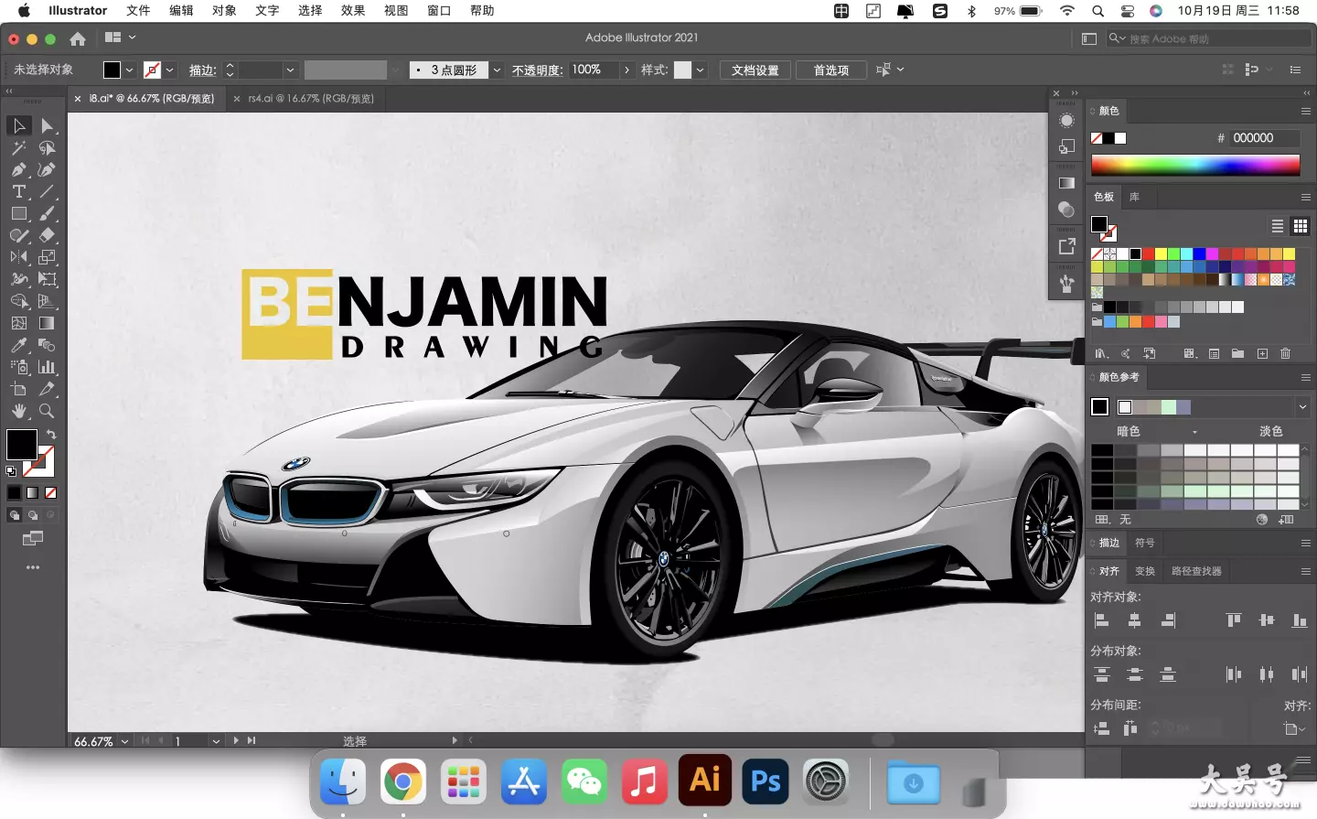The height and width of the screenshot is (819, 1317).
Task: Switch to 符号 panel tab
Action: 1145,543
